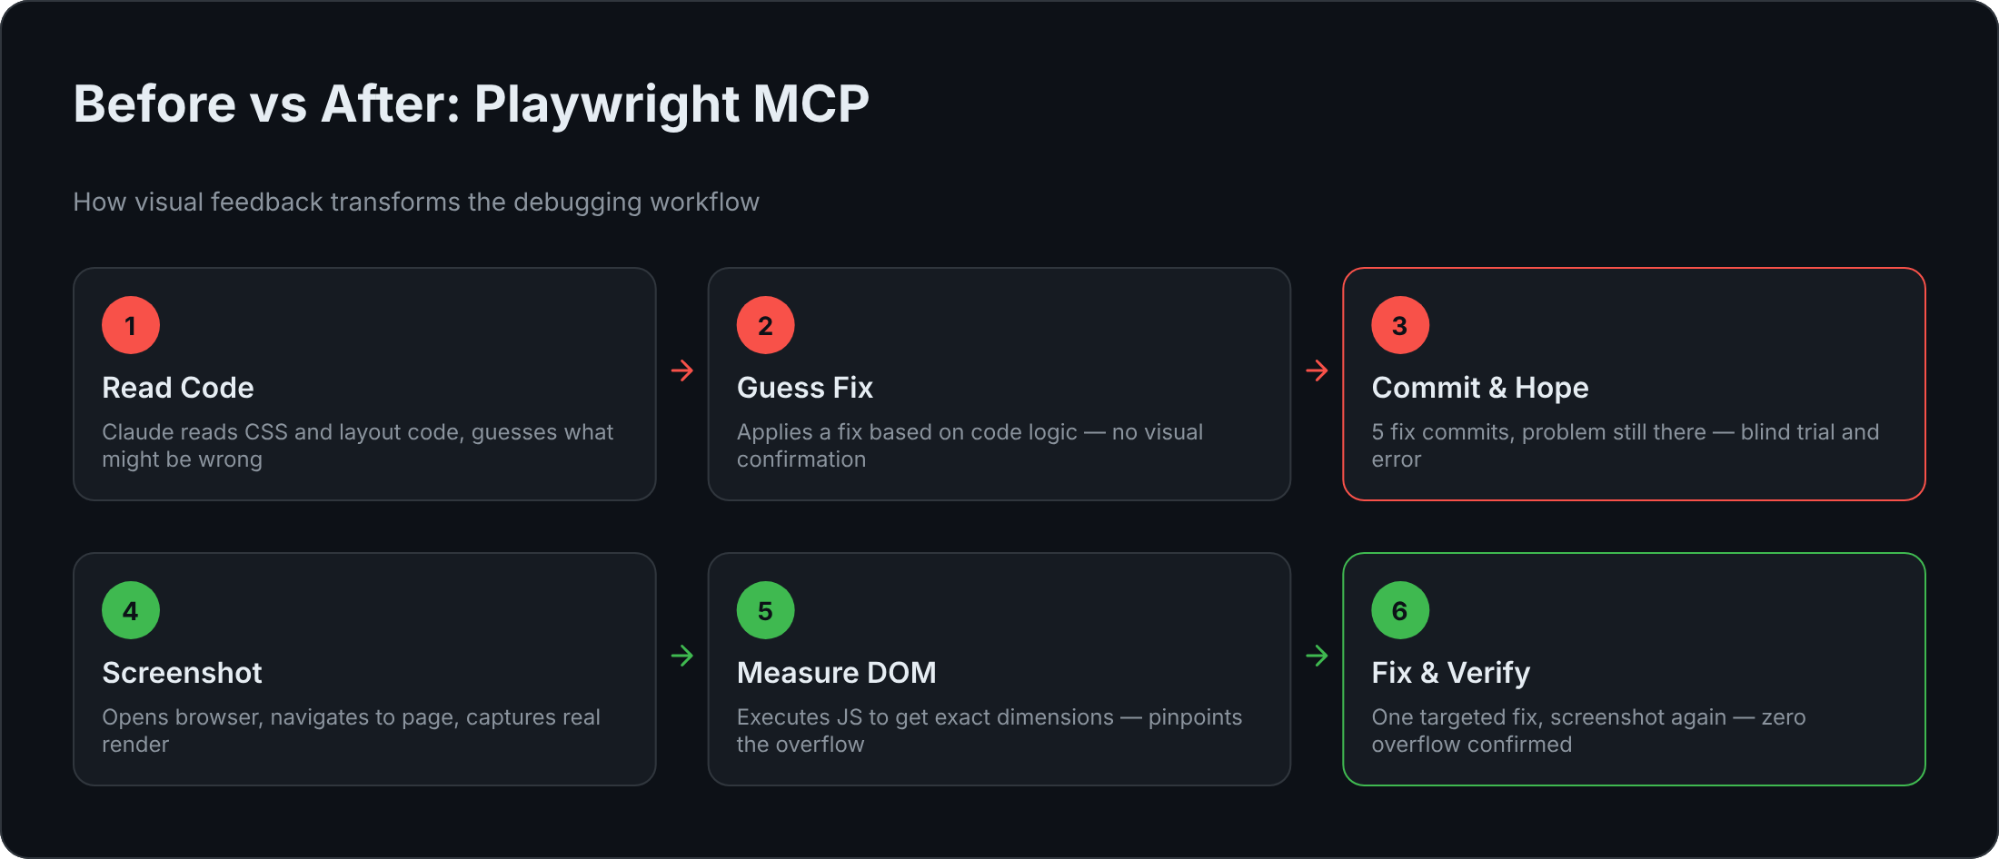Click green arrow pointing to Fix & Verify
This screenshot has width=1999, height=859.
tap(1317, 656)
